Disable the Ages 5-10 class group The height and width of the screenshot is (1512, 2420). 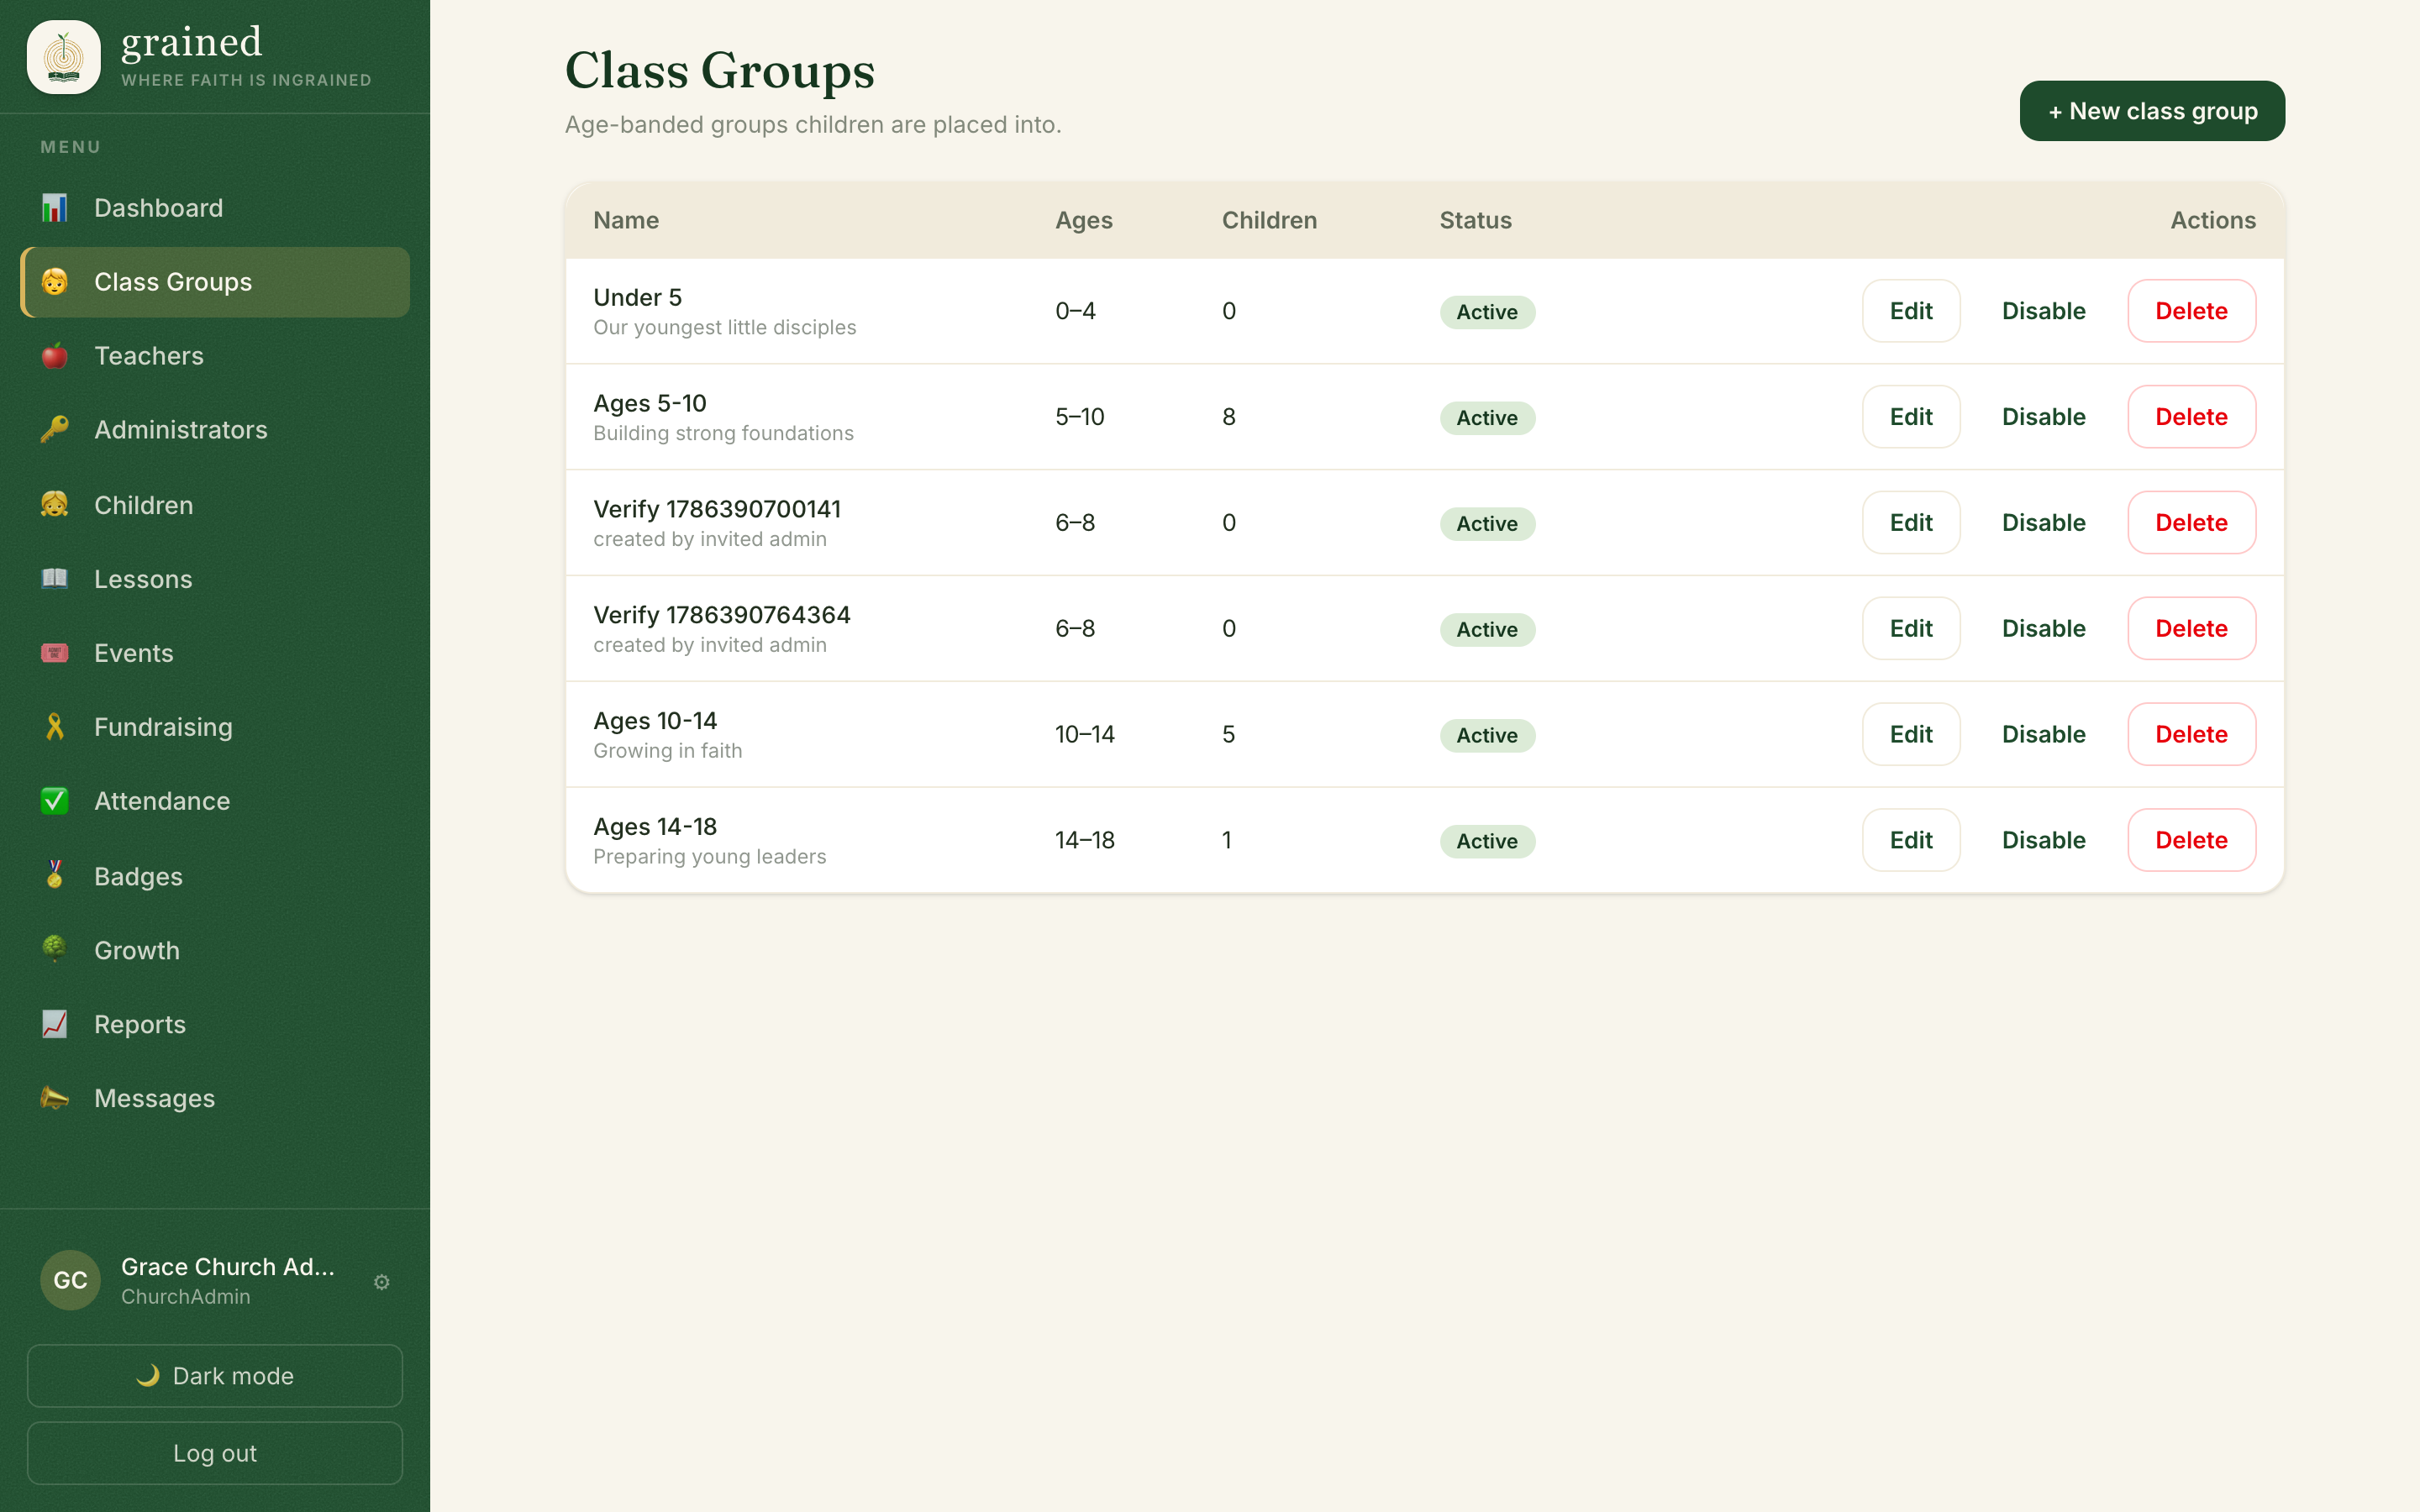click(2043, 417)
